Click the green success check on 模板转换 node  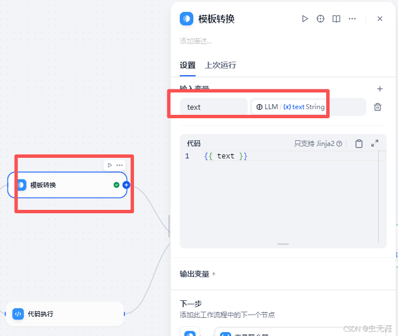pyautogui.click(x=116, y=185)
